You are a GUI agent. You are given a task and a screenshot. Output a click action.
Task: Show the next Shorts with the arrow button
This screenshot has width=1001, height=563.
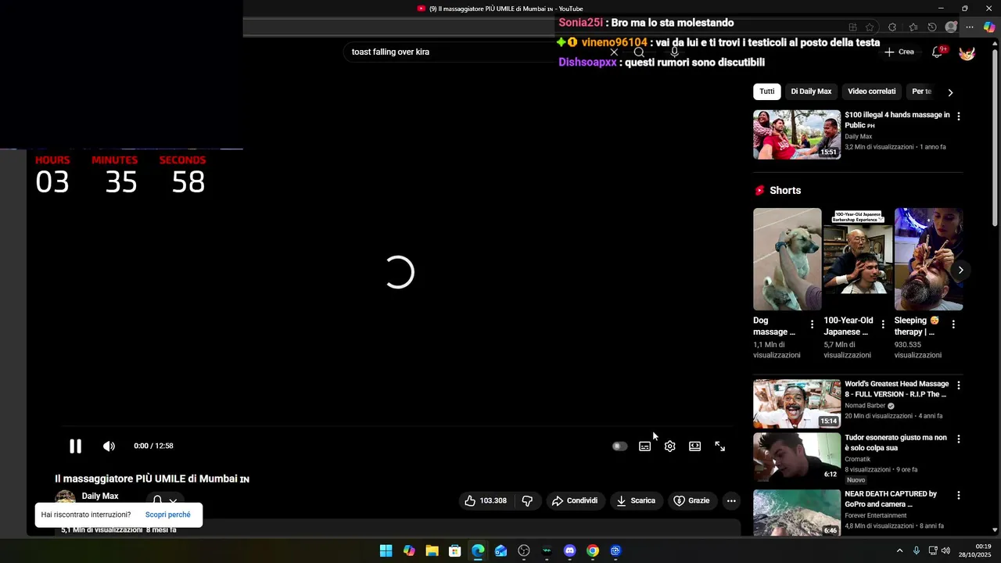(960, 270)
